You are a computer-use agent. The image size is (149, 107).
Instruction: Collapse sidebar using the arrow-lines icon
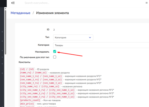[x=13, y=3]
